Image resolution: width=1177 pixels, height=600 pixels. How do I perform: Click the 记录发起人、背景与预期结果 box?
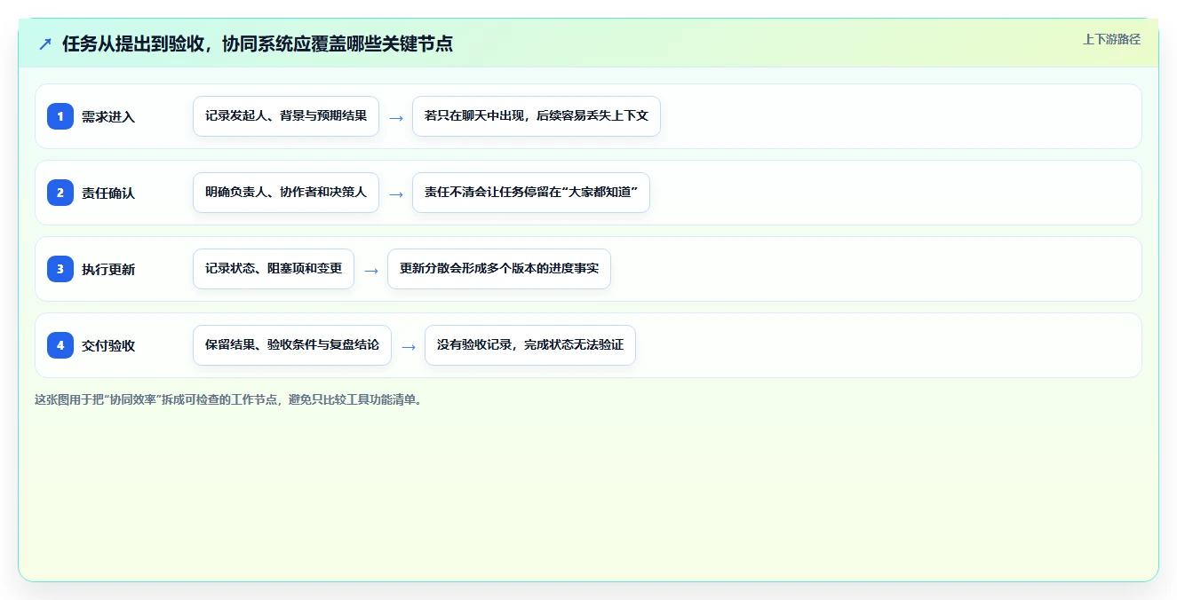(286, 116)
